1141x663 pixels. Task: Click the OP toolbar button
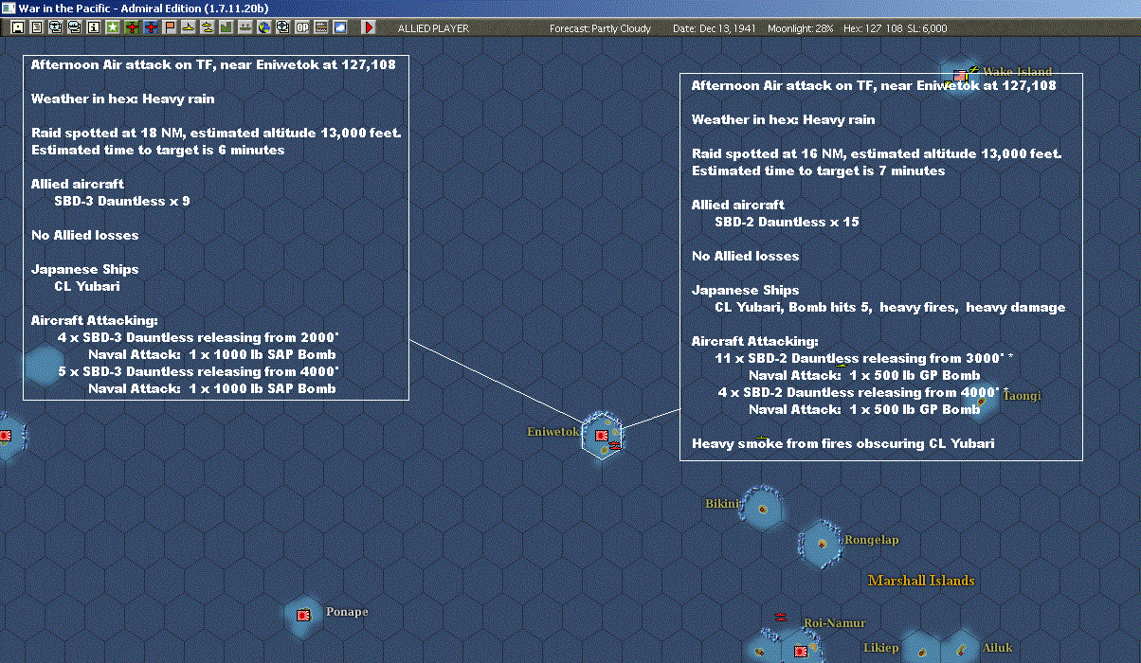[301, 27]
